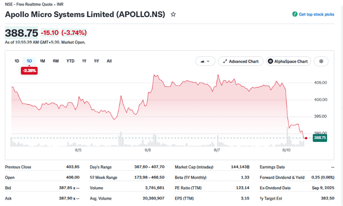Click the 400.00 price axis label
This screenshot has height=206, width=343.
(320, 100)
